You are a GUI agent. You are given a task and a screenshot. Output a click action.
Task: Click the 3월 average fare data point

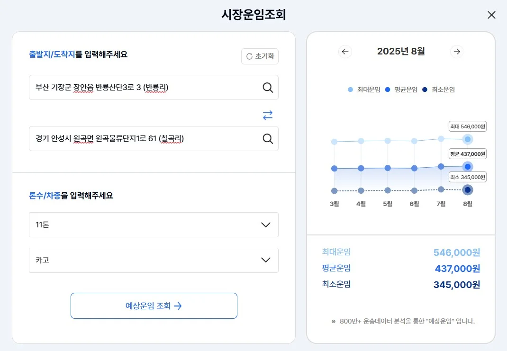click(x=335, y=169)
